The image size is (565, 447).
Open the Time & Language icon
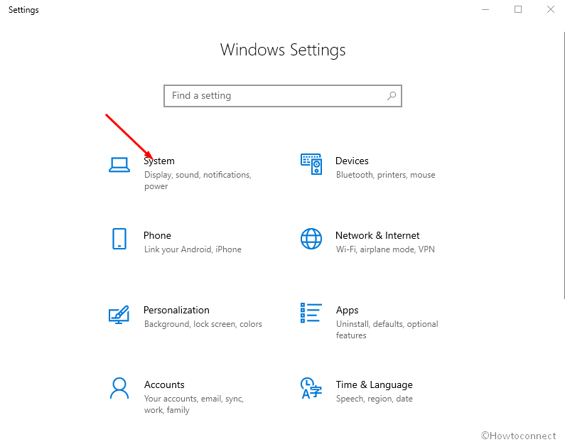click(311, 388)
